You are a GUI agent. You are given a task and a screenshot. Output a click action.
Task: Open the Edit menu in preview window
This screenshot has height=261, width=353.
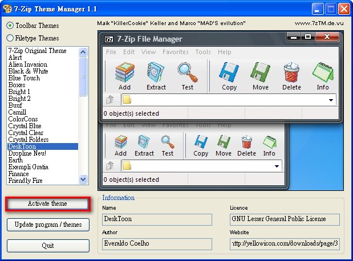pyautogui.click(x=129, y=52)
